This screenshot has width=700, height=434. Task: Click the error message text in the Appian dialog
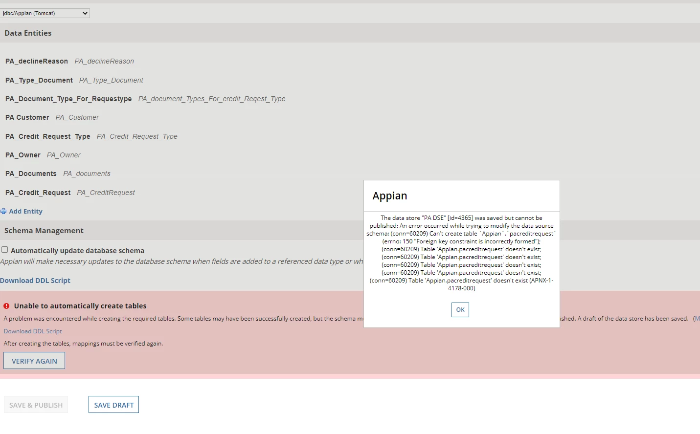461,253
